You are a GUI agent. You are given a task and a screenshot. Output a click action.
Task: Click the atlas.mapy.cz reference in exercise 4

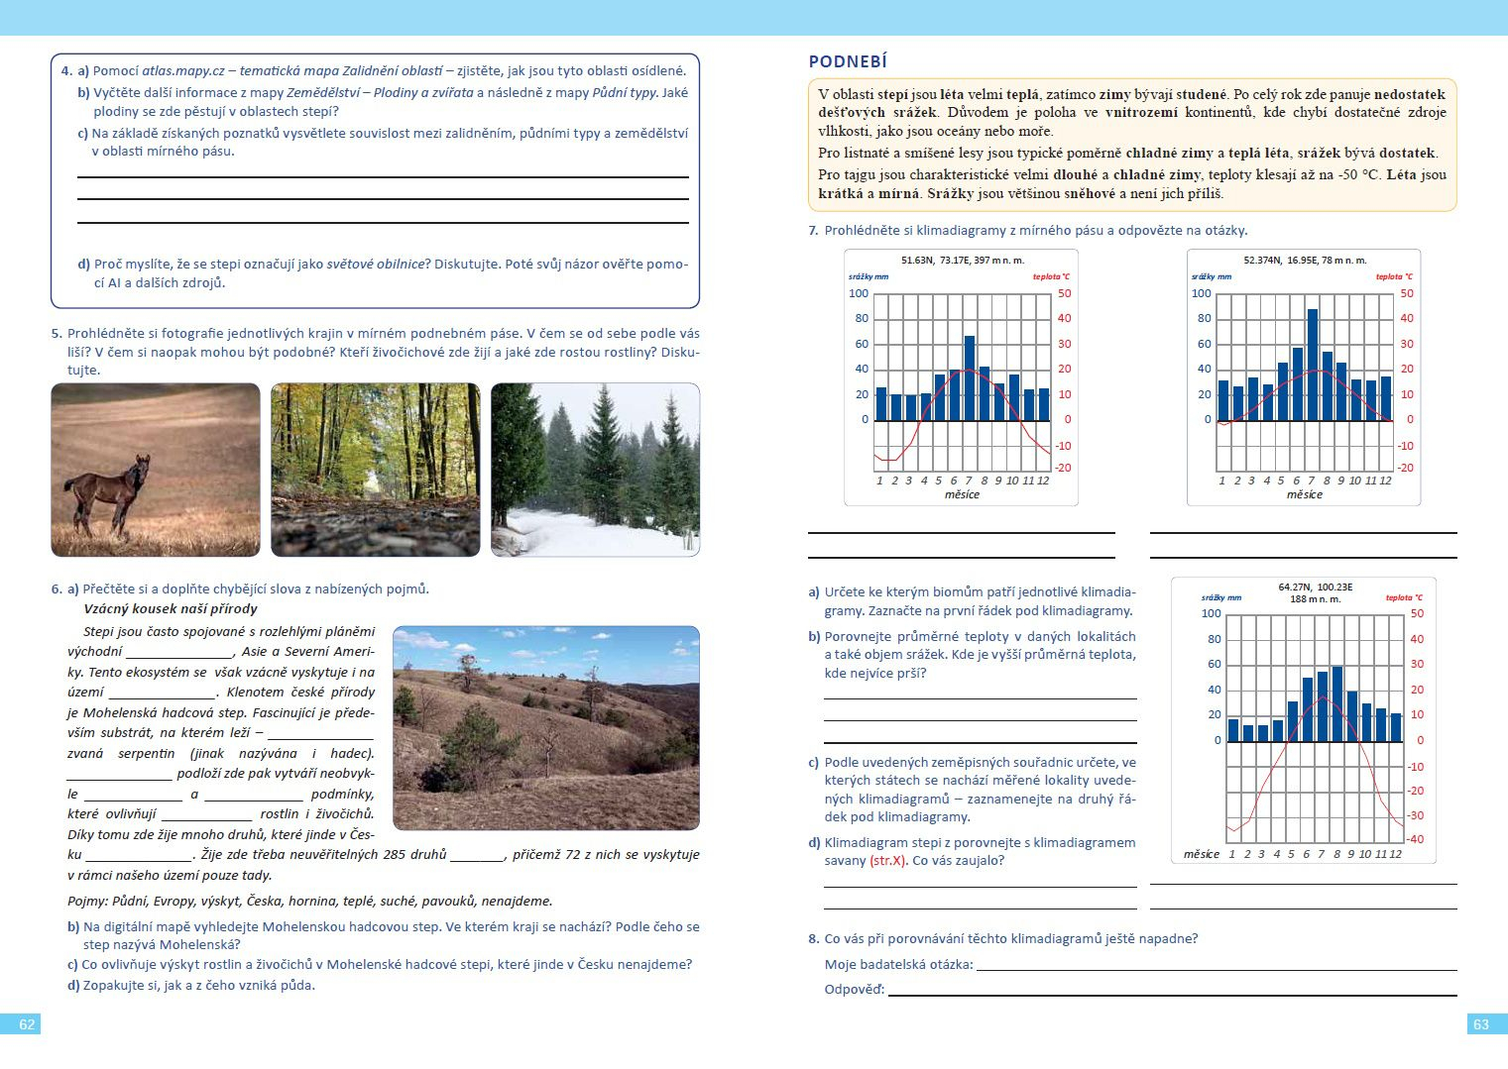click(x=182, y=71)
